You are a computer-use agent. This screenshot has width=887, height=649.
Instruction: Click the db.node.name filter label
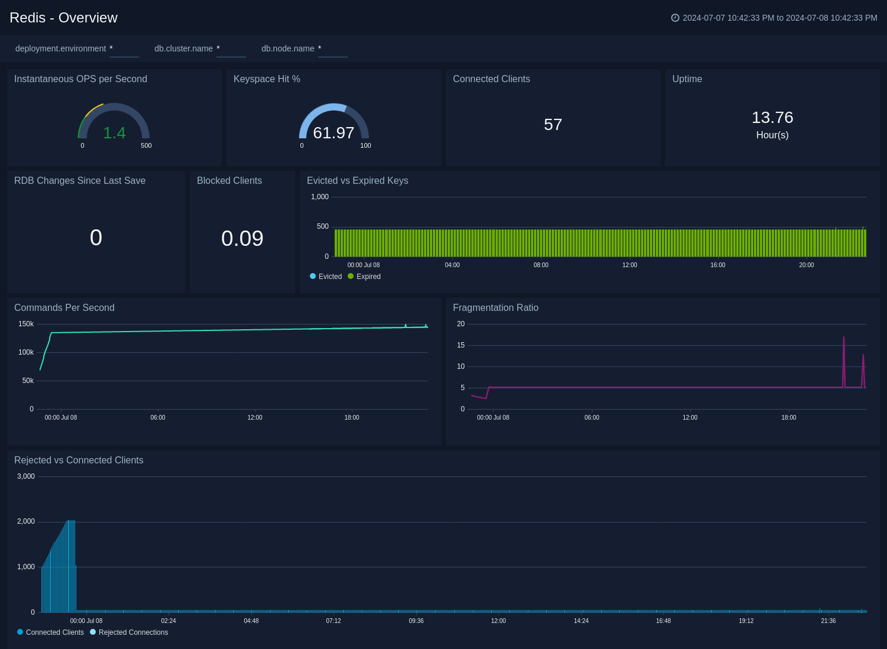(288, 48)
